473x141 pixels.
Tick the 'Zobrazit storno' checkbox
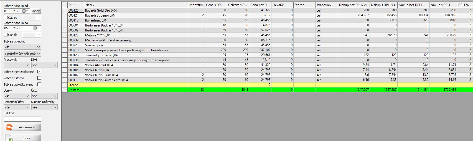pos(39,78)
